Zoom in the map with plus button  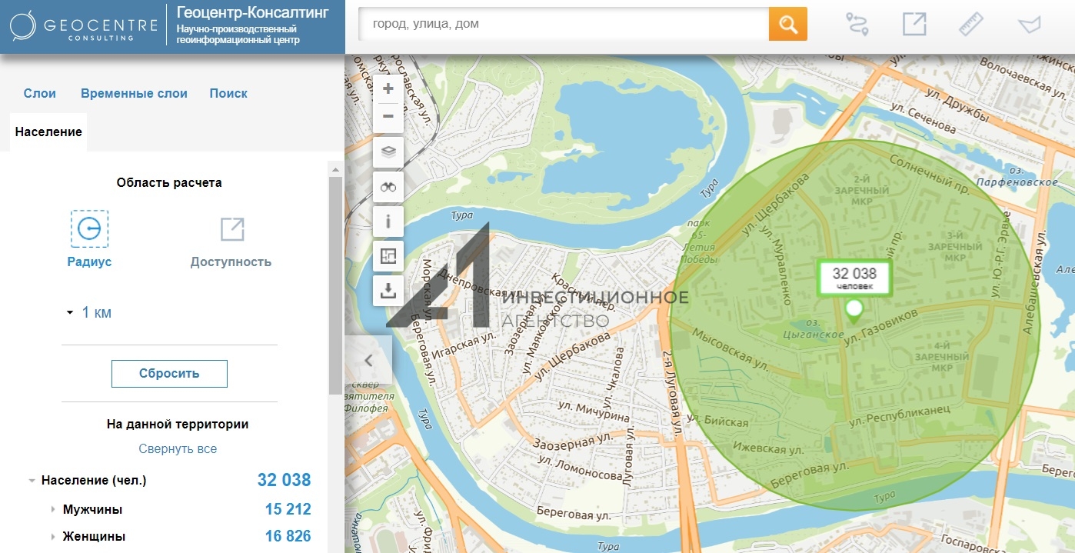click(x=388, y=88)
